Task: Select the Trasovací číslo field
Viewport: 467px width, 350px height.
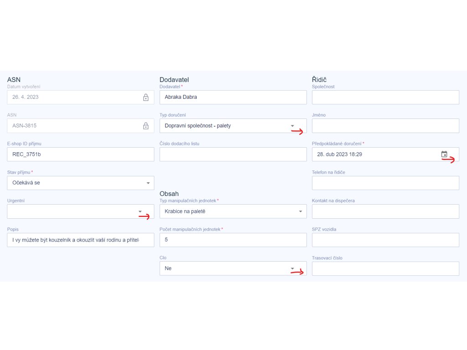Action: (386, 268)
